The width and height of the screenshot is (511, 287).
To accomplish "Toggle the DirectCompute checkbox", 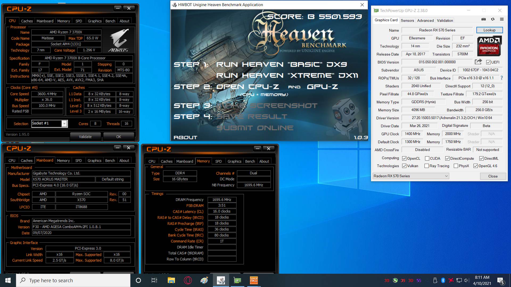I will click(x=447, y=158).
